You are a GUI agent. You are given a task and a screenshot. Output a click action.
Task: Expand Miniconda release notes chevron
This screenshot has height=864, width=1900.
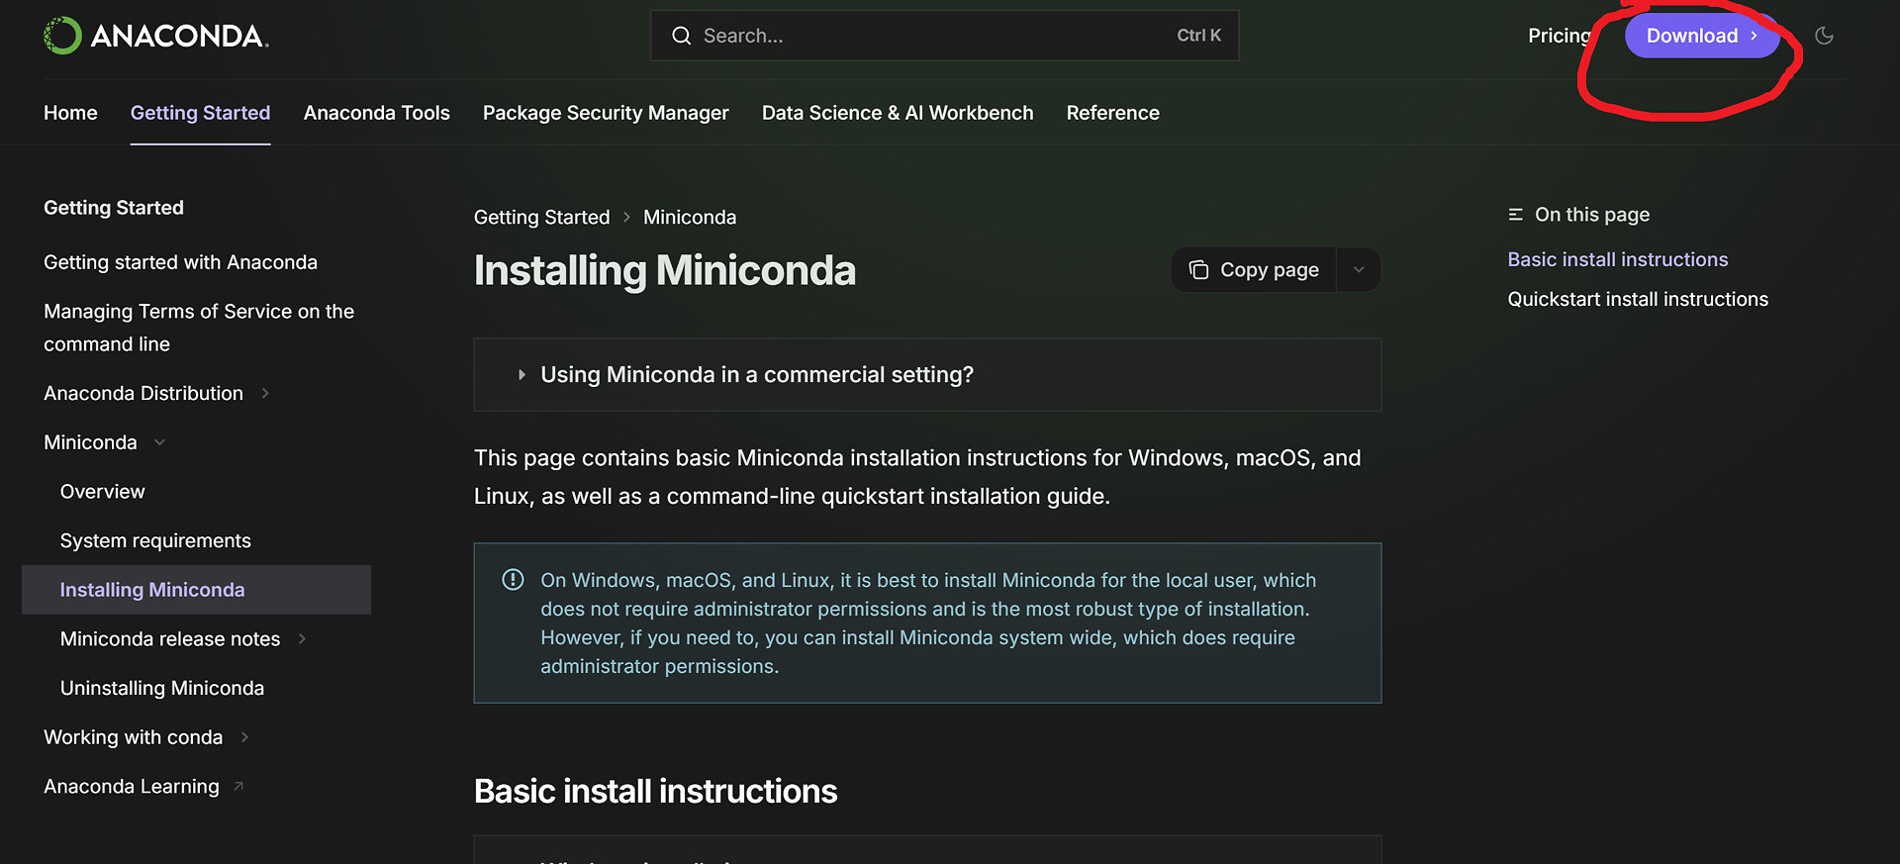(x=302, y=639)
